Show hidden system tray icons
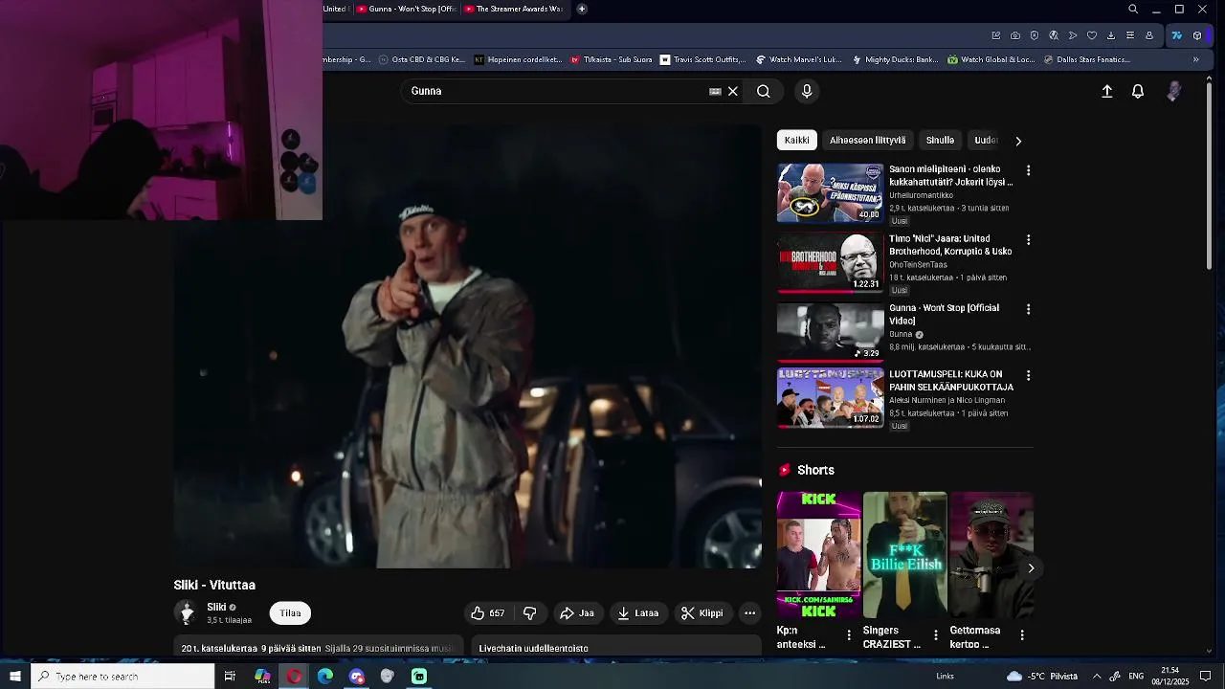This screenshot has height=689, width=1225. (x=1097, y=677)
